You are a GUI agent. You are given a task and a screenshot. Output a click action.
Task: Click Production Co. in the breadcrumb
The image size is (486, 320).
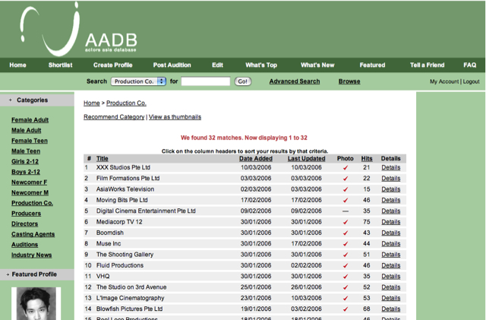[x=126, y=103]
